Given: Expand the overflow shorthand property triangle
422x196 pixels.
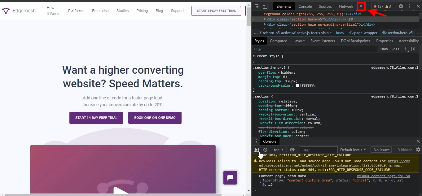Looking at the screenshot, I should tap(279, 72).
